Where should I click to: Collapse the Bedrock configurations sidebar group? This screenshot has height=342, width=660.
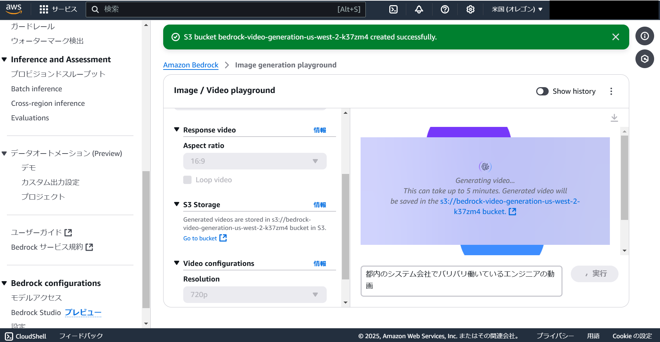[x=4, y=283]
